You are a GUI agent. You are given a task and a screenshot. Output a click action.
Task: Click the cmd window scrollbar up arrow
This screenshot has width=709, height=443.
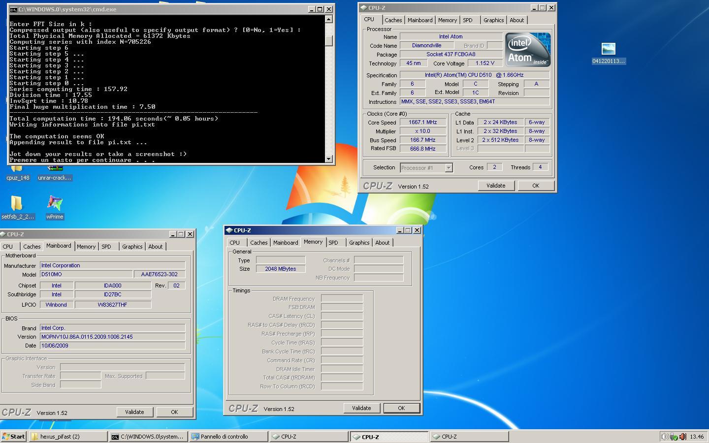tap(329, 19)
